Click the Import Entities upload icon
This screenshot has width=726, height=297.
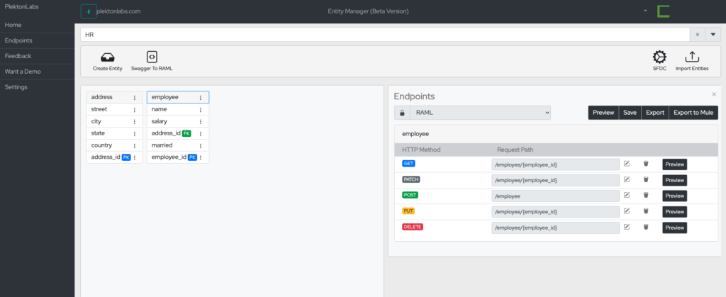point(693,57)
